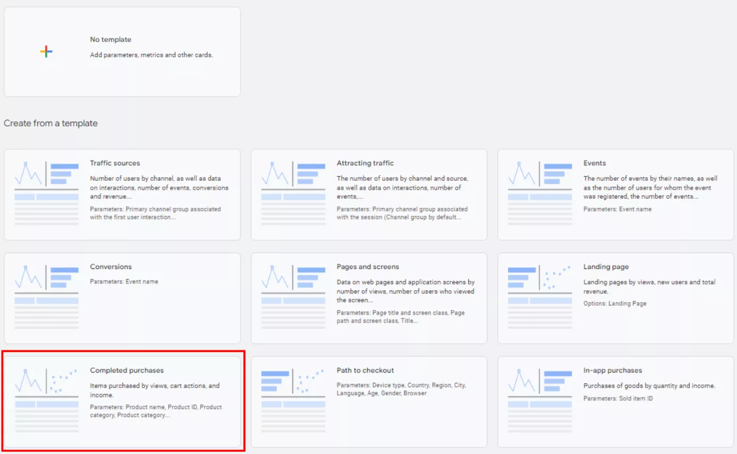The width and height of the screenshot is (737, 454).
Task: Click the Completed purchases template thumbnail
Action: [47, 401]
